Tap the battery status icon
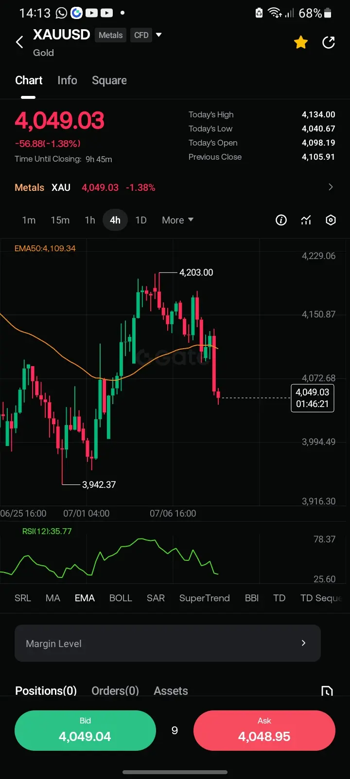350x779 pixels. coord(328,13)
